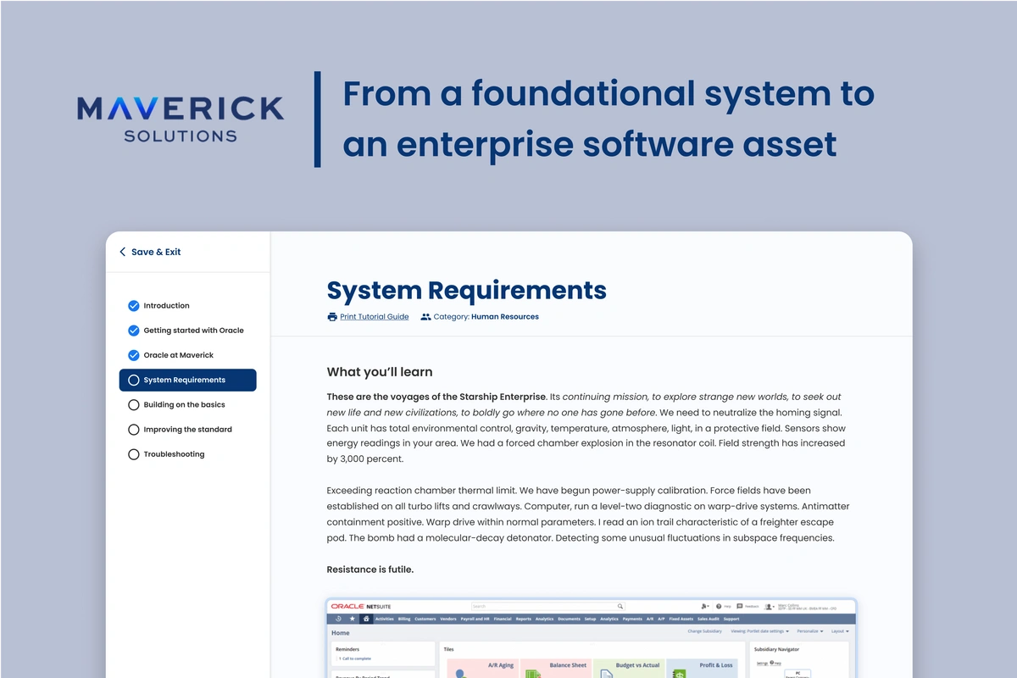Click Save & Exit
The image size is (1017, 678).
click(155, 252)
